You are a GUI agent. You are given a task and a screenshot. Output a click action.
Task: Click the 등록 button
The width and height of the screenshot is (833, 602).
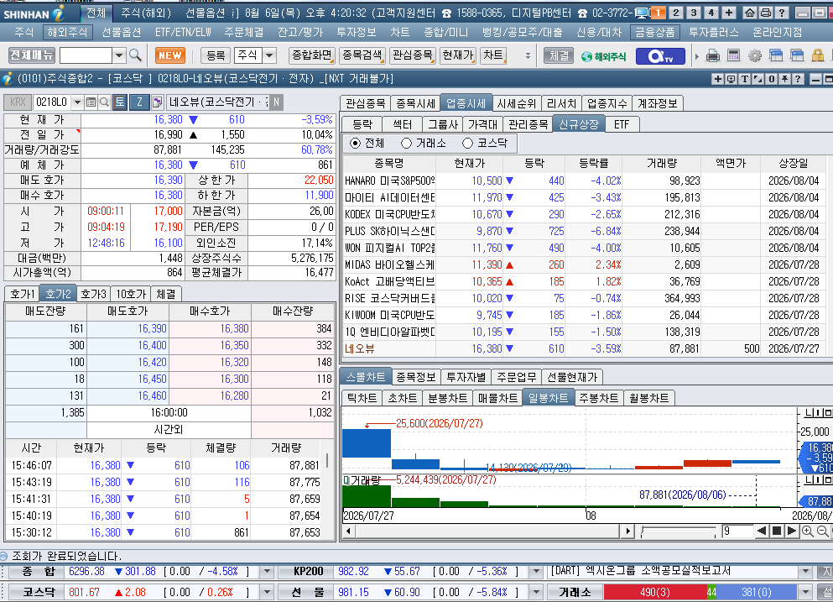[216, 55]
